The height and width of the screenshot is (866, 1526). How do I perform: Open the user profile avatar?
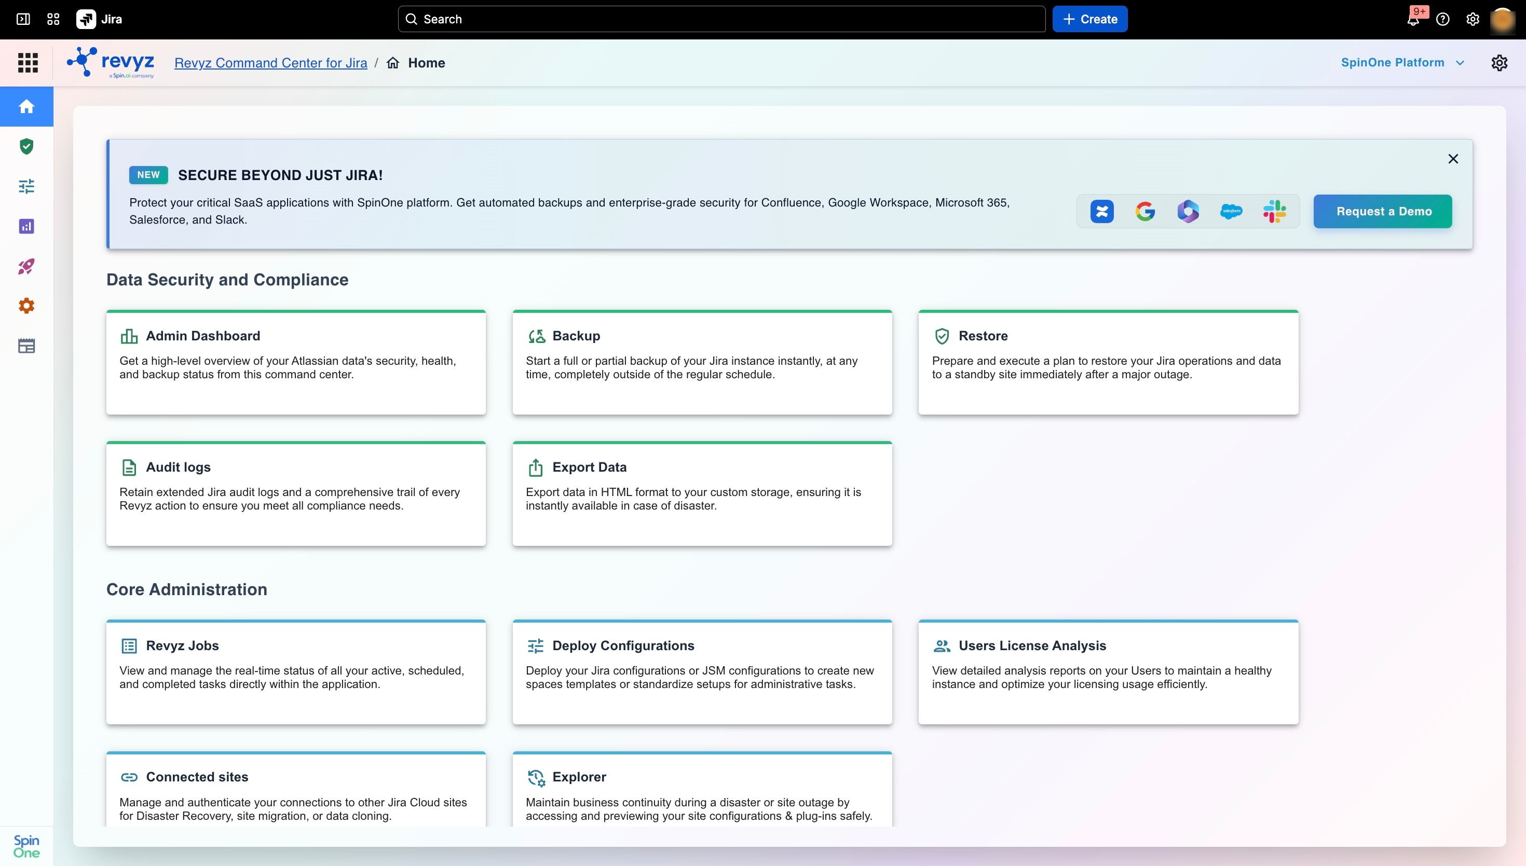1503,19
